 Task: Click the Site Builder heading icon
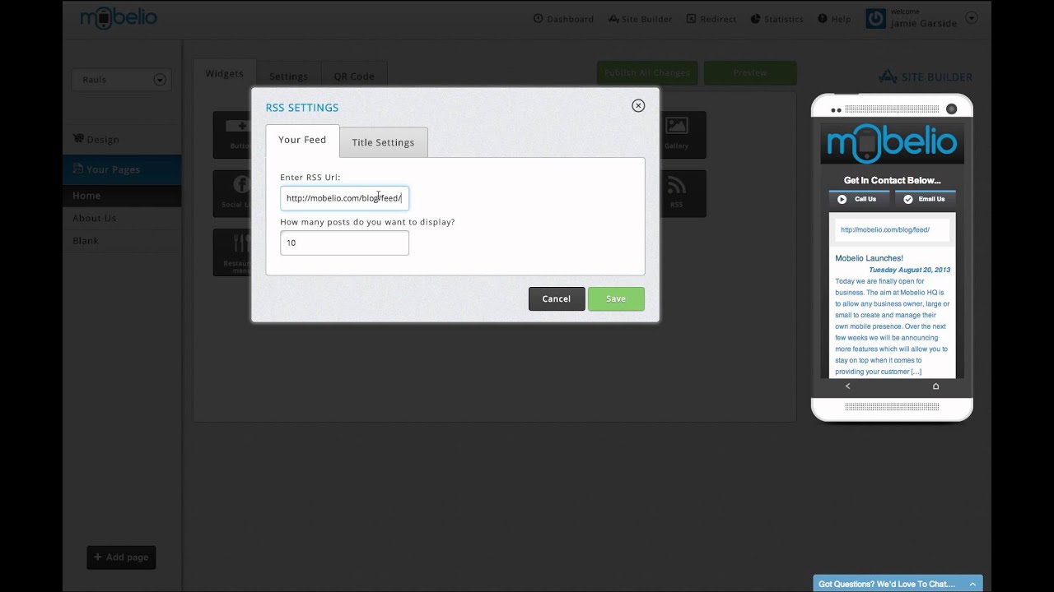888,77
